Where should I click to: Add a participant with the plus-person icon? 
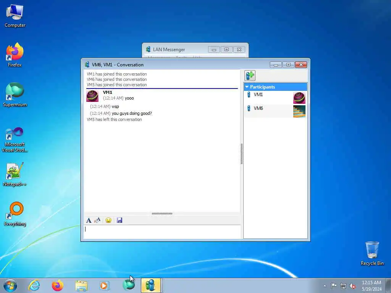[250, 76]
